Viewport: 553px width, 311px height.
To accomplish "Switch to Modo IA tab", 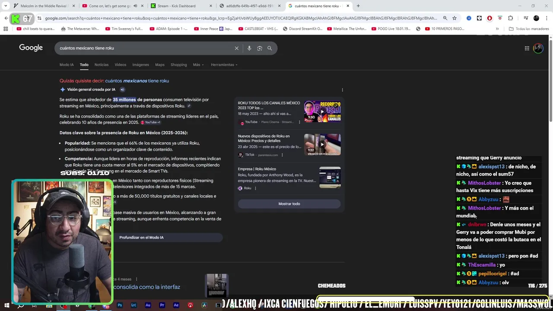I will pyautogui.click(x=67, y=65).
